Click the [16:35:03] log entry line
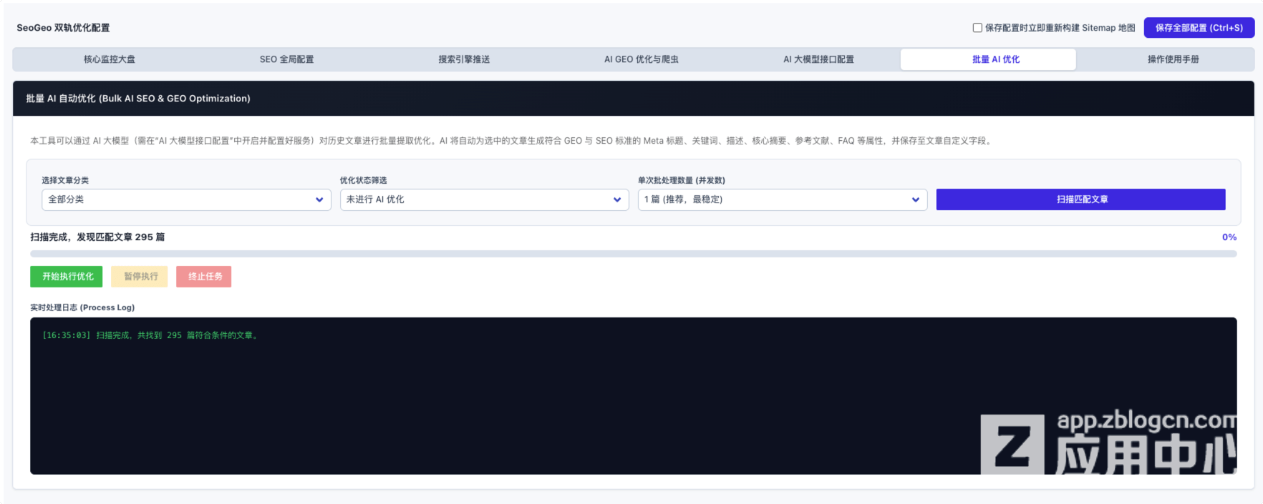Screen dimensions: 1263x504 coord(150,335)
